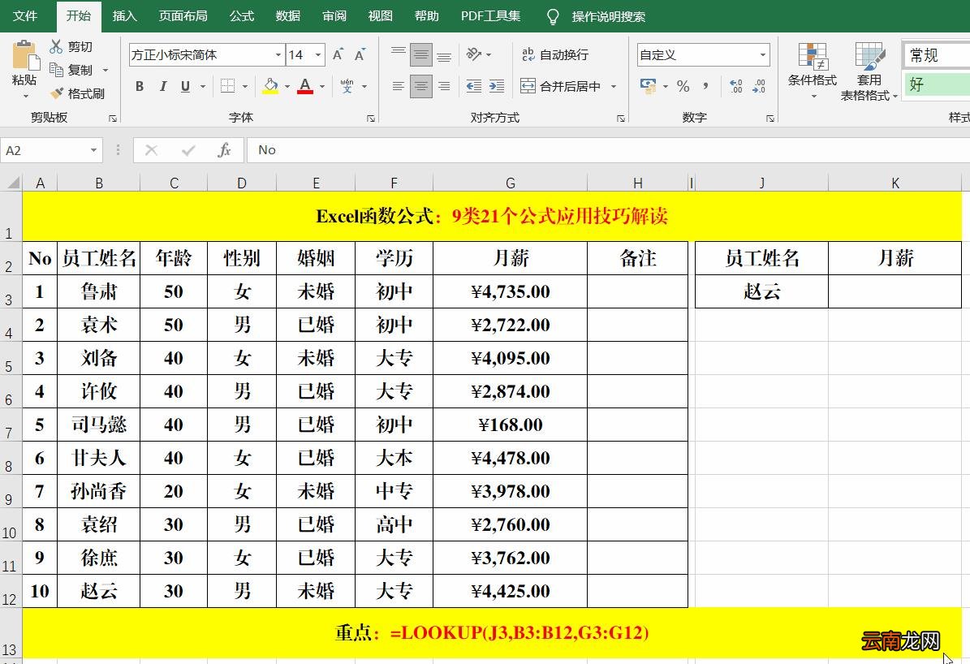Align text to top of cell

[399, 54]
